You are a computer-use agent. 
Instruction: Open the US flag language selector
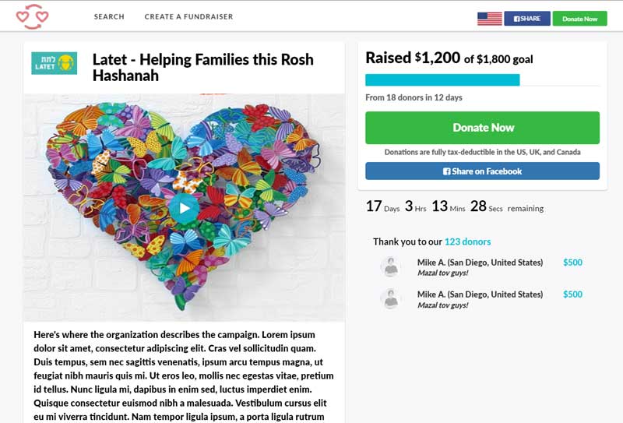(x=489, y=19)
